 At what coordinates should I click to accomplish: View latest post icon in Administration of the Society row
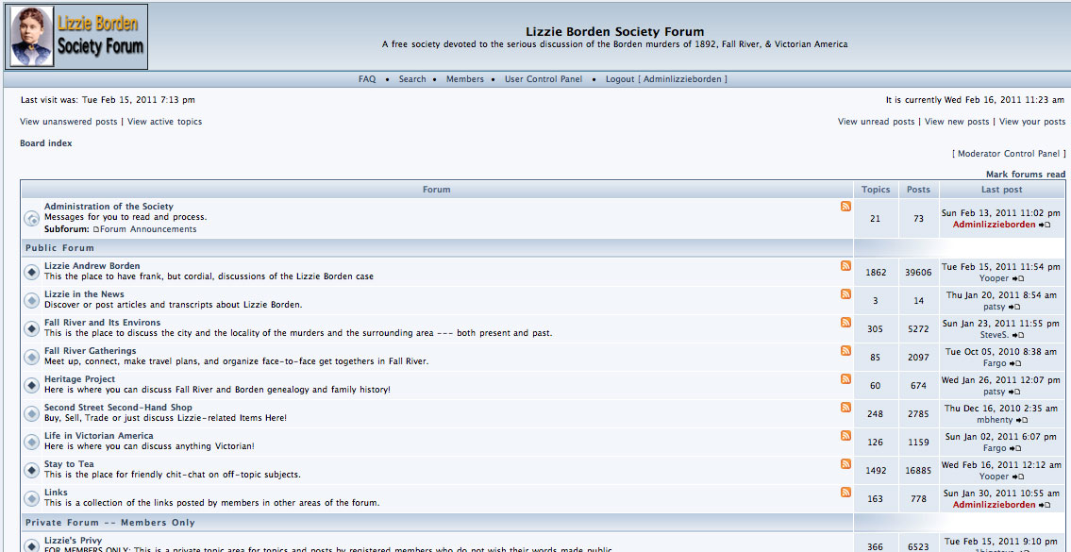click(x=1045, y=225)
